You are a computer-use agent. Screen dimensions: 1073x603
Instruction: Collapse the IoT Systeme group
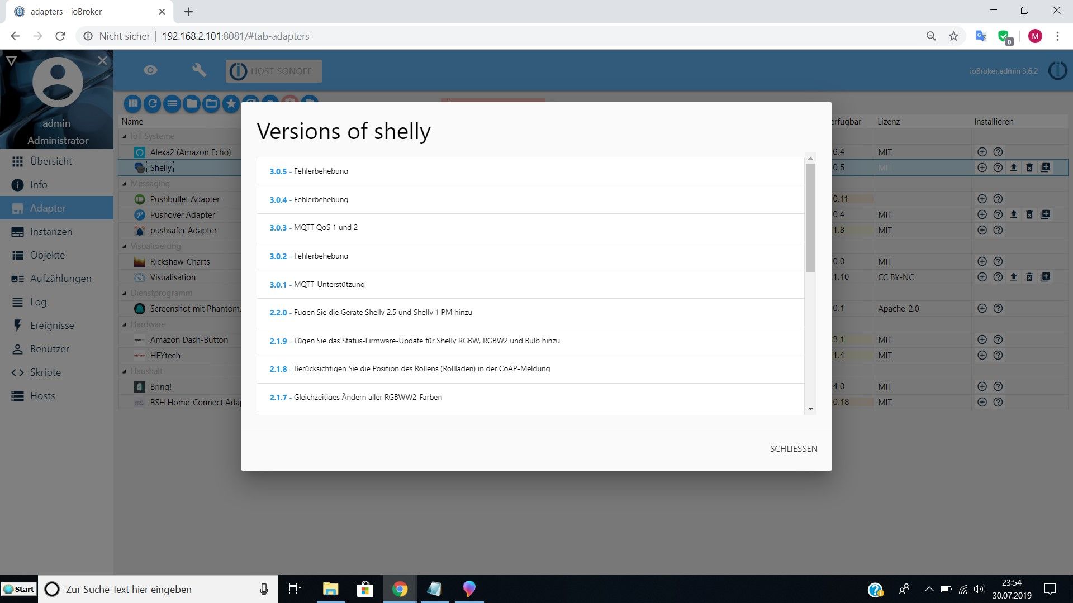(125, 136)
